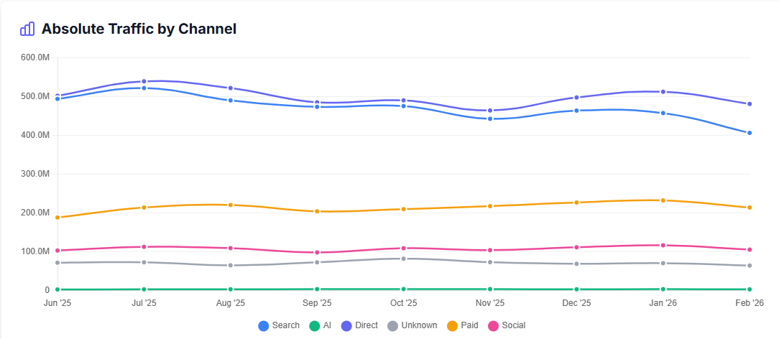Click the 600.0M y-axis label
The width and height of the screenshot is (779, 339).
pyautogui.click(x=34, y=57)
